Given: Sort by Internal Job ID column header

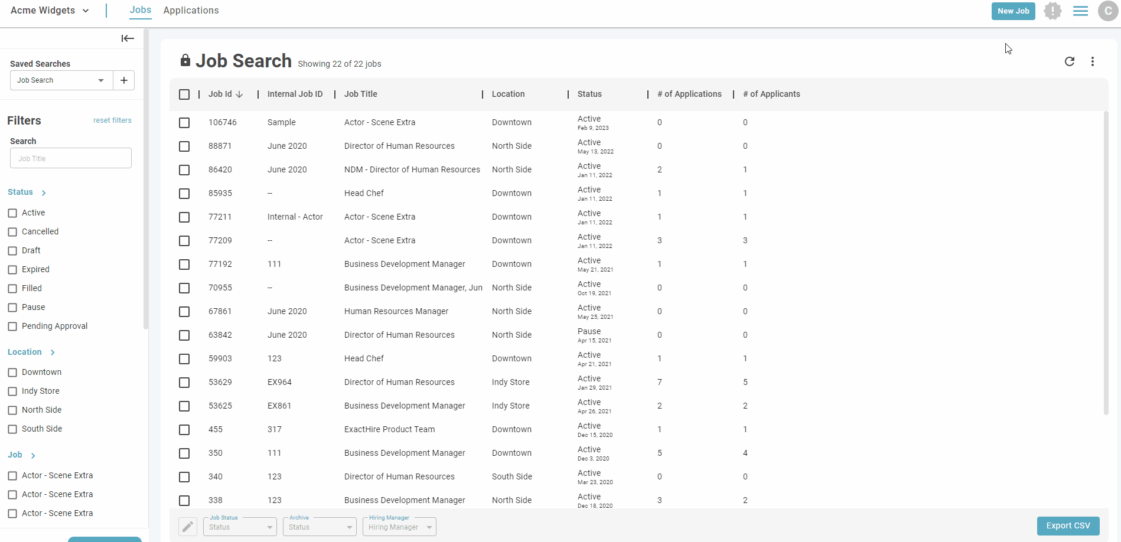Looking at the screenshot, I should 295,94.
